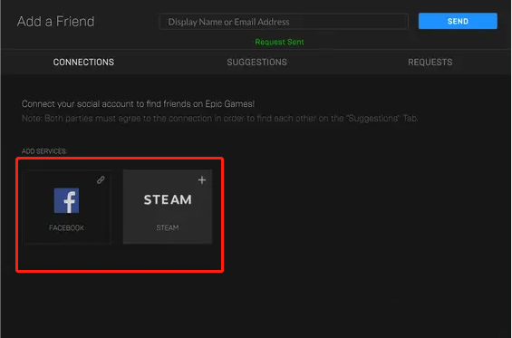The image size is (512, 338).
Task: Click the link icon on Facebook card
Action: click(101, 180)
